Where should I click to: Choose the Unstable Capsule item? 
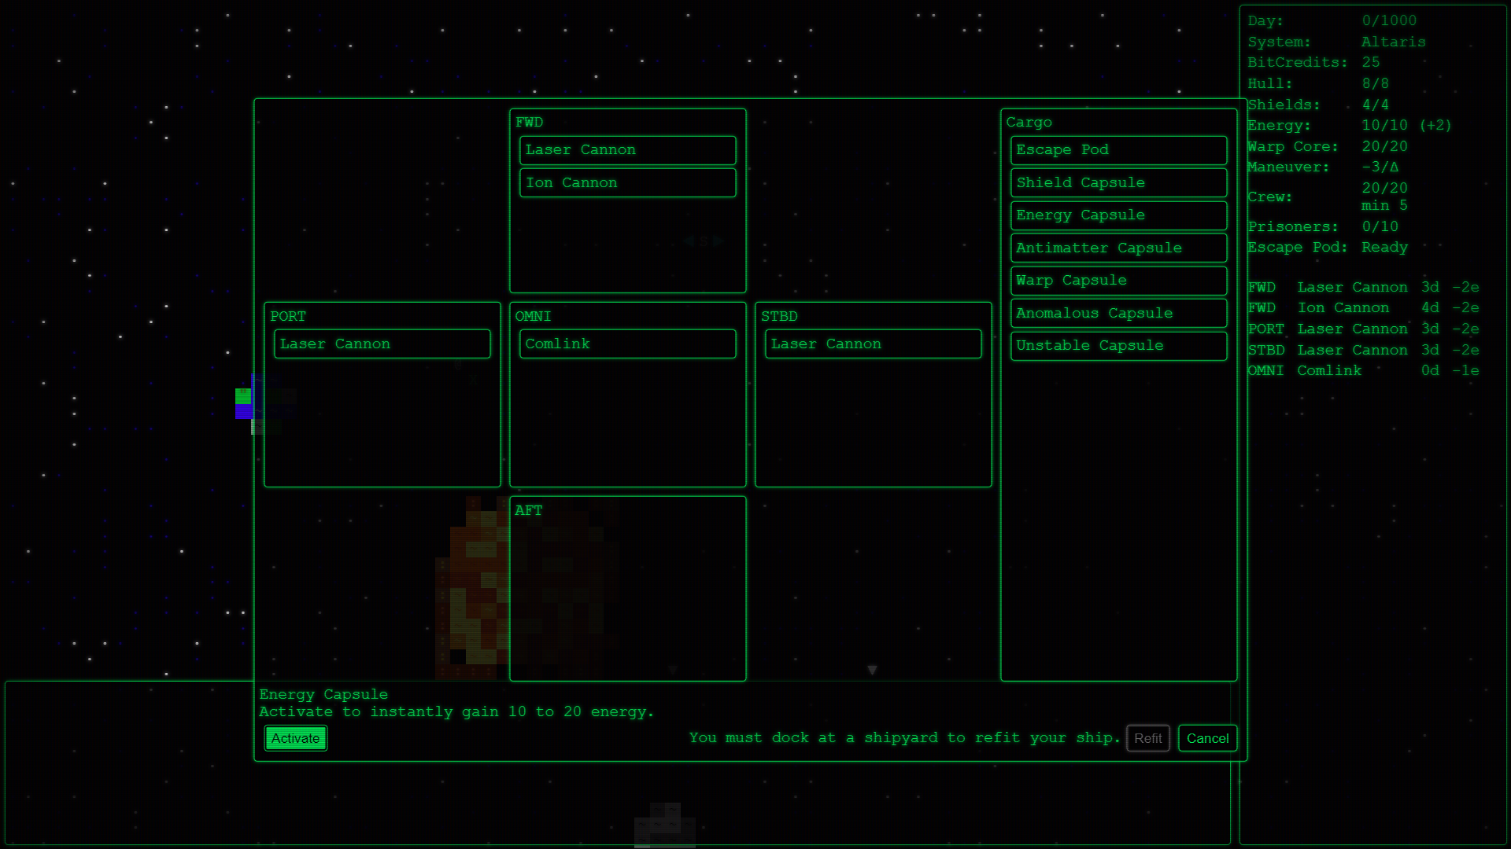coord(1118,346)
